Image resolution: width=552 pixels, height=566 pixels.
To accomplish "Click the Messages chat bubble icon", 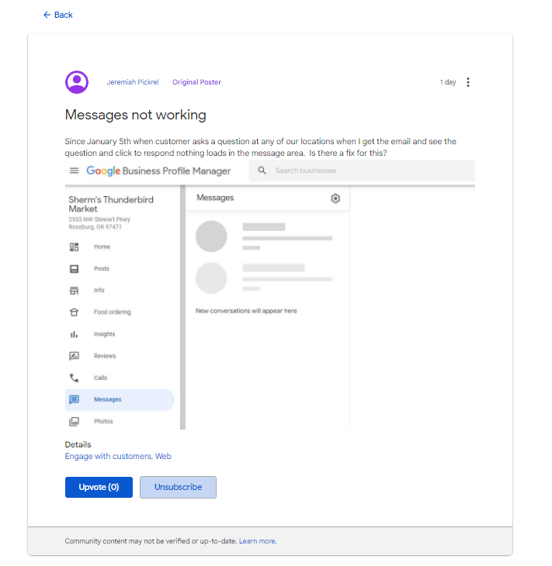I will tap(74, 399).
